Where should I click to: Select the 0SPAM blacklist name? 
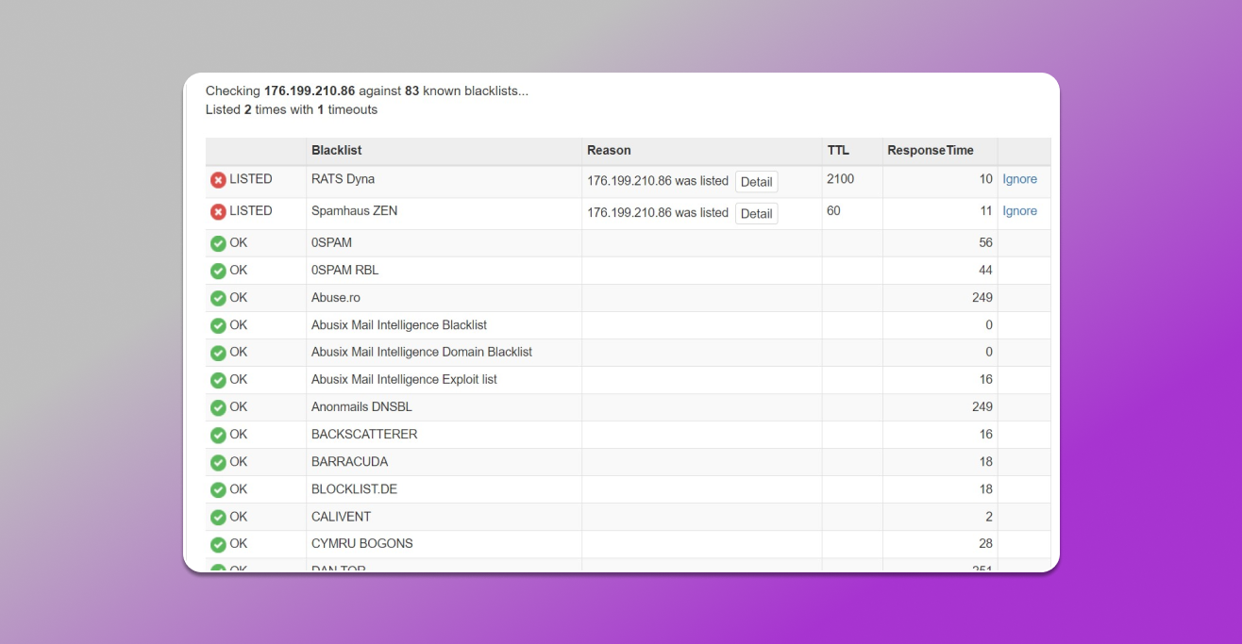pos(331,242)
